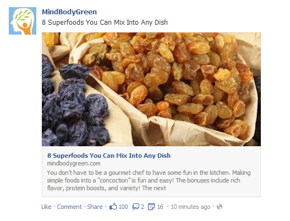Click the globe public privacy icon
The image size is (290, 221).
(220, 207)
